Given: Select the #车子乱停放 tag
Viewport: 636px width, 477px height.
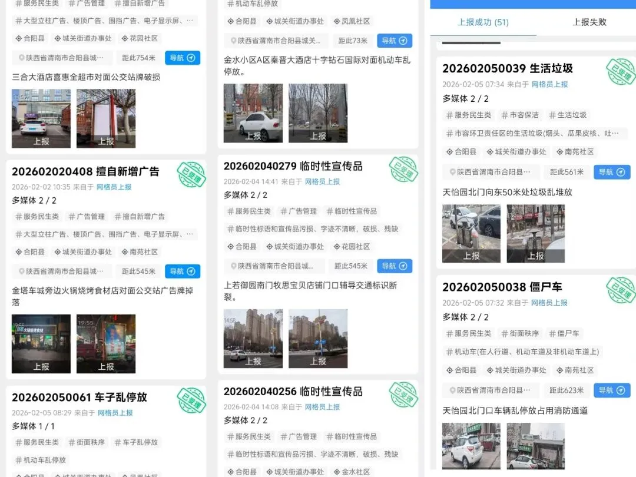Looking at the screenshot, I should (136, 442).
